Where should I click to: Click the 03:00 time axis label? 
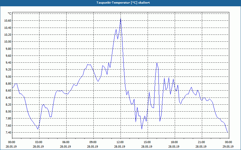click(38, 142)
